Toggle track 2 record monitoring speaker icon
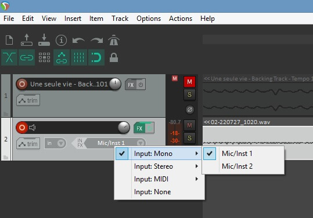The image size is (313, 218). [32, 128]
